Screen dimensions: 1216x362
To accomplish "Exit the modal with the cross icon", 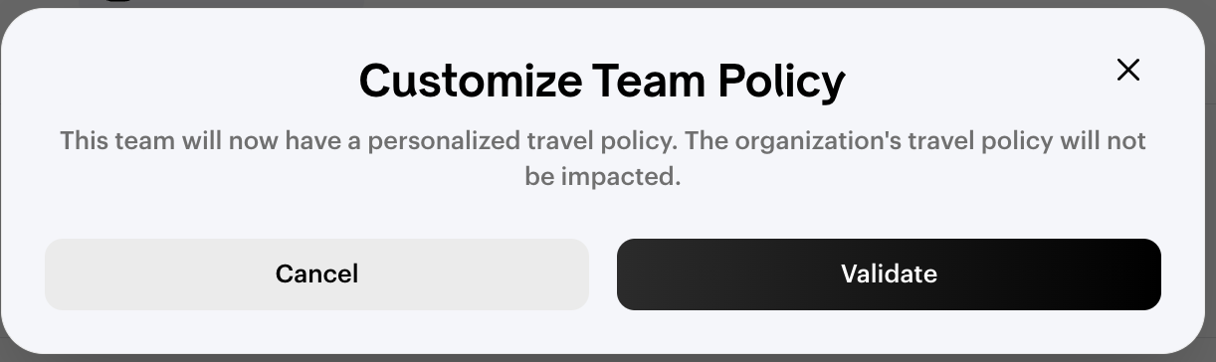I will tap(1127, 70).
